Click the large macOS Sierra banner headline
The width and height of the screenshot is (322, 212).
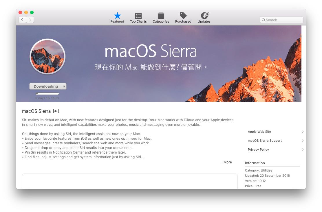tap(151, 51)
